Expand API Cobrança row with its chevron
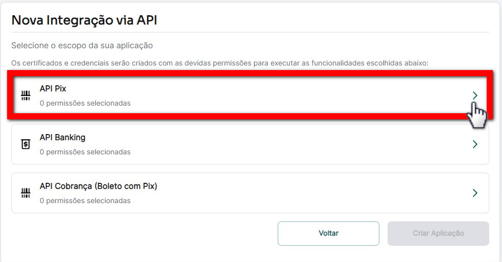The width and height of the screenshot is (502, 262). coord(475,193)
